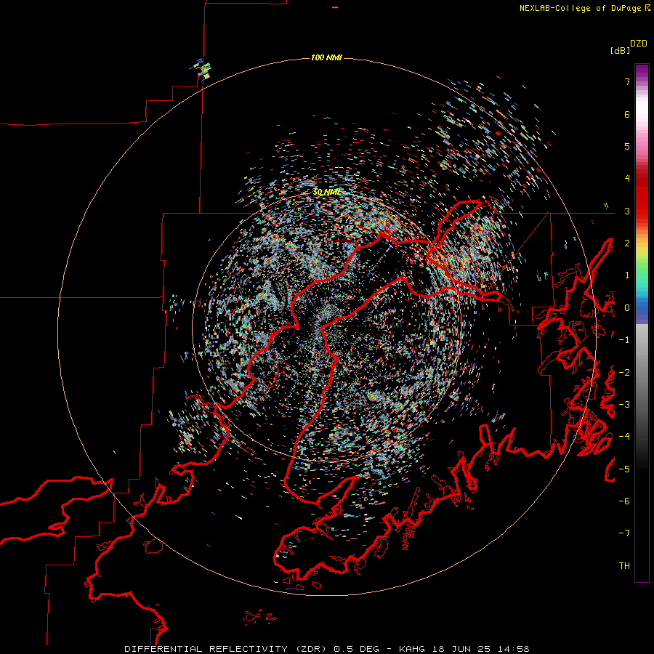The width and height of the screenshot is (654, 654).
Task: Click the DZD label above the color scale
Action: (x=639, y=44)
